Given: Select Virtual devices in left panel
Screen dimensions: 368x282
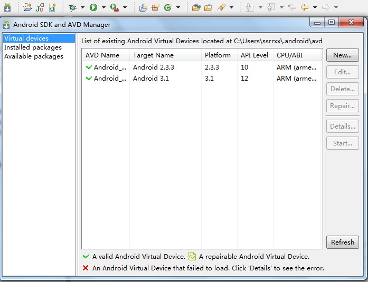Looking at the screenshot, I should coord(39,38).
